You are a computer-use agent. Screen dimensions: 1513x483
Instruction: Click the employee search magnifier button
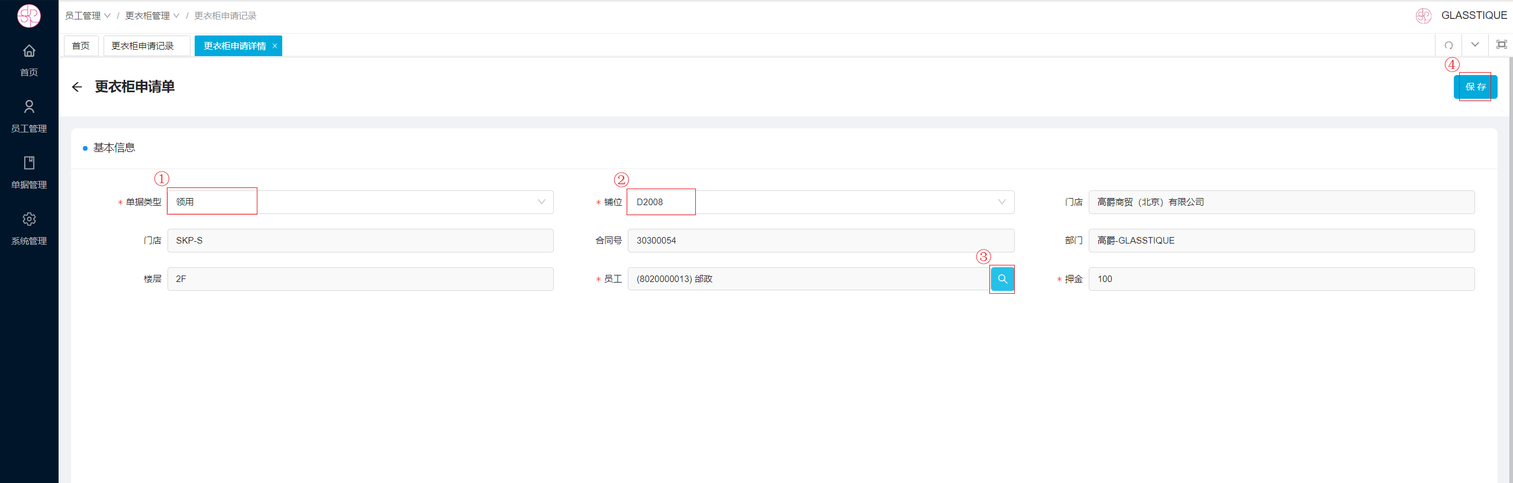[1002, 279]
